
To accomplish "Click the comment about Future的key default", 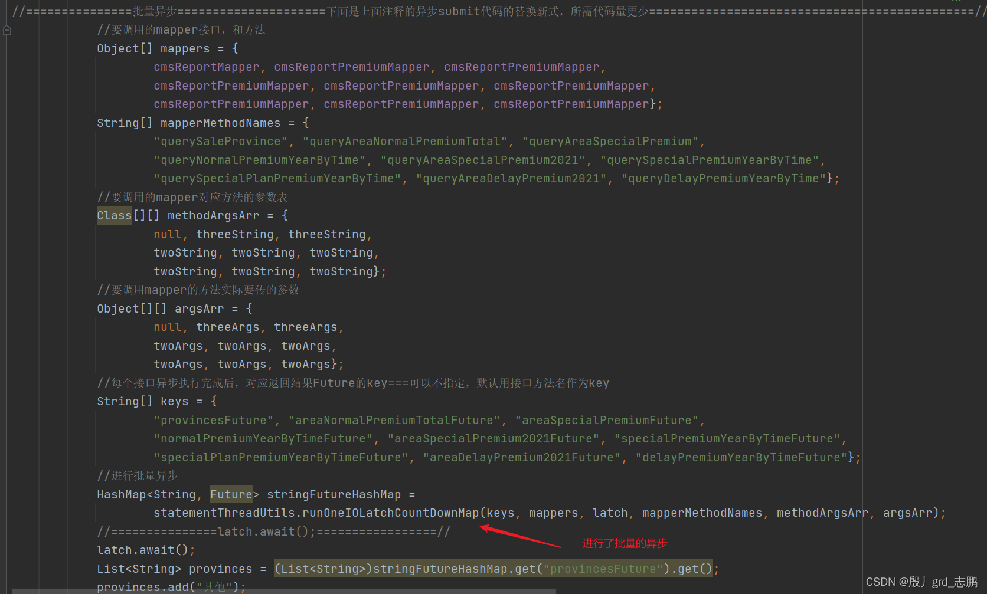I will tap(353, 383).
